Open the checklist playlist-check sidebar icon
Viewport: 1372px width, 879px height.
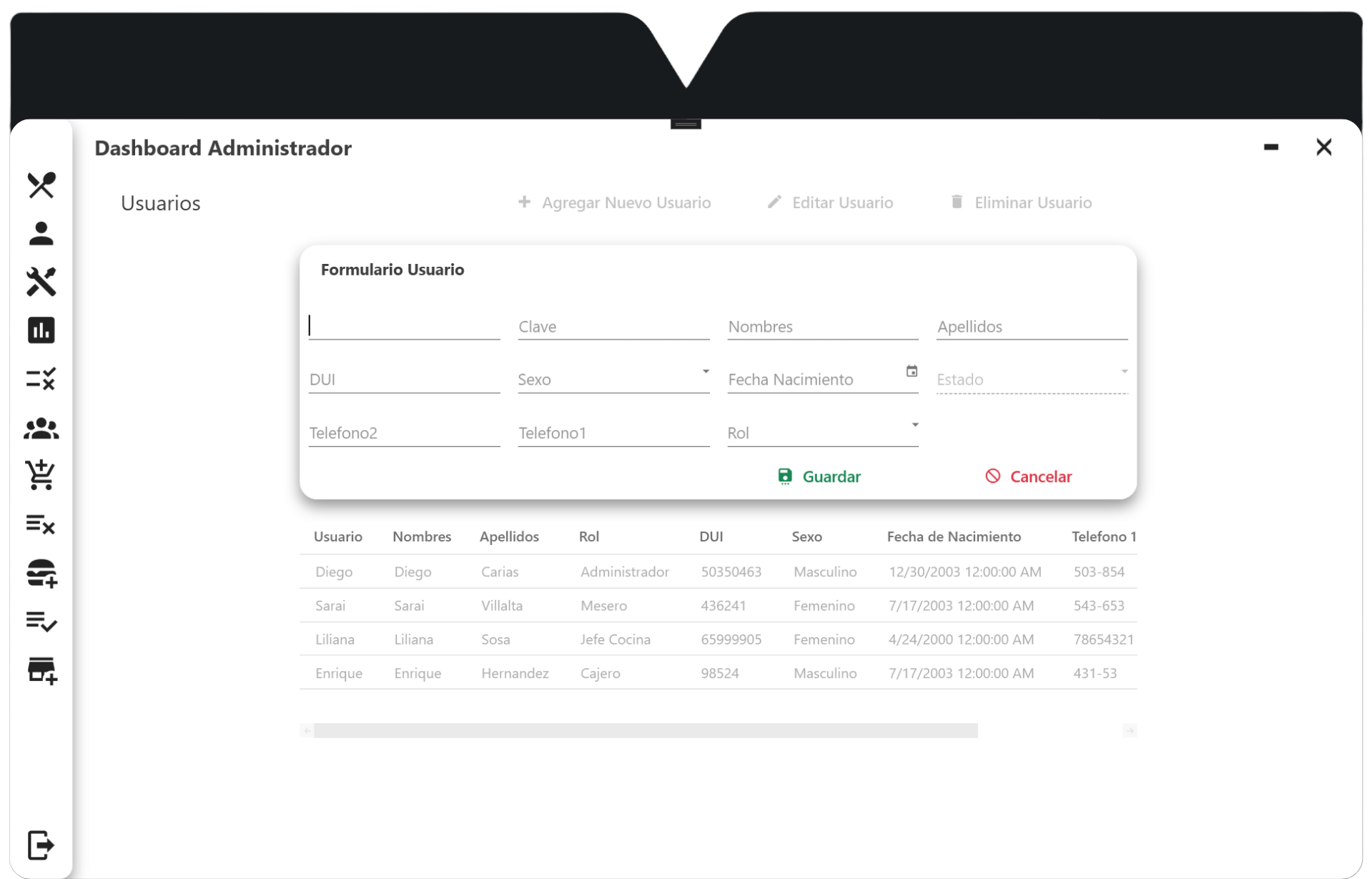[41, 621]
